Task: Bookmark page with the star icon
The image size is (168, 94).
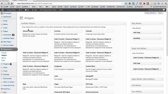Action: [x=122, y=3]
